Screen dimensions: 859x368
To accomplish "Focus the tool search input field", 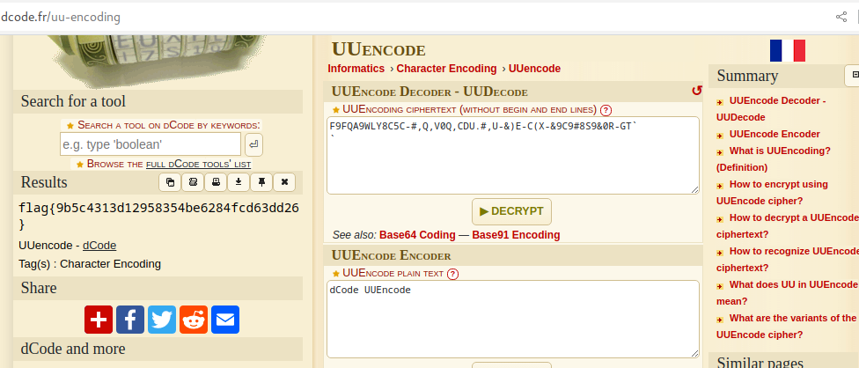I will click(x=151, y=144).
